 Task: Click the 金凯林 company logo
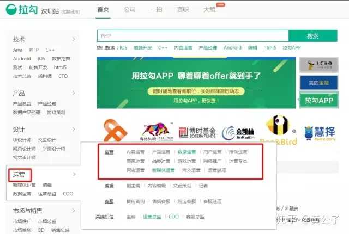click(x=238, y=132)
